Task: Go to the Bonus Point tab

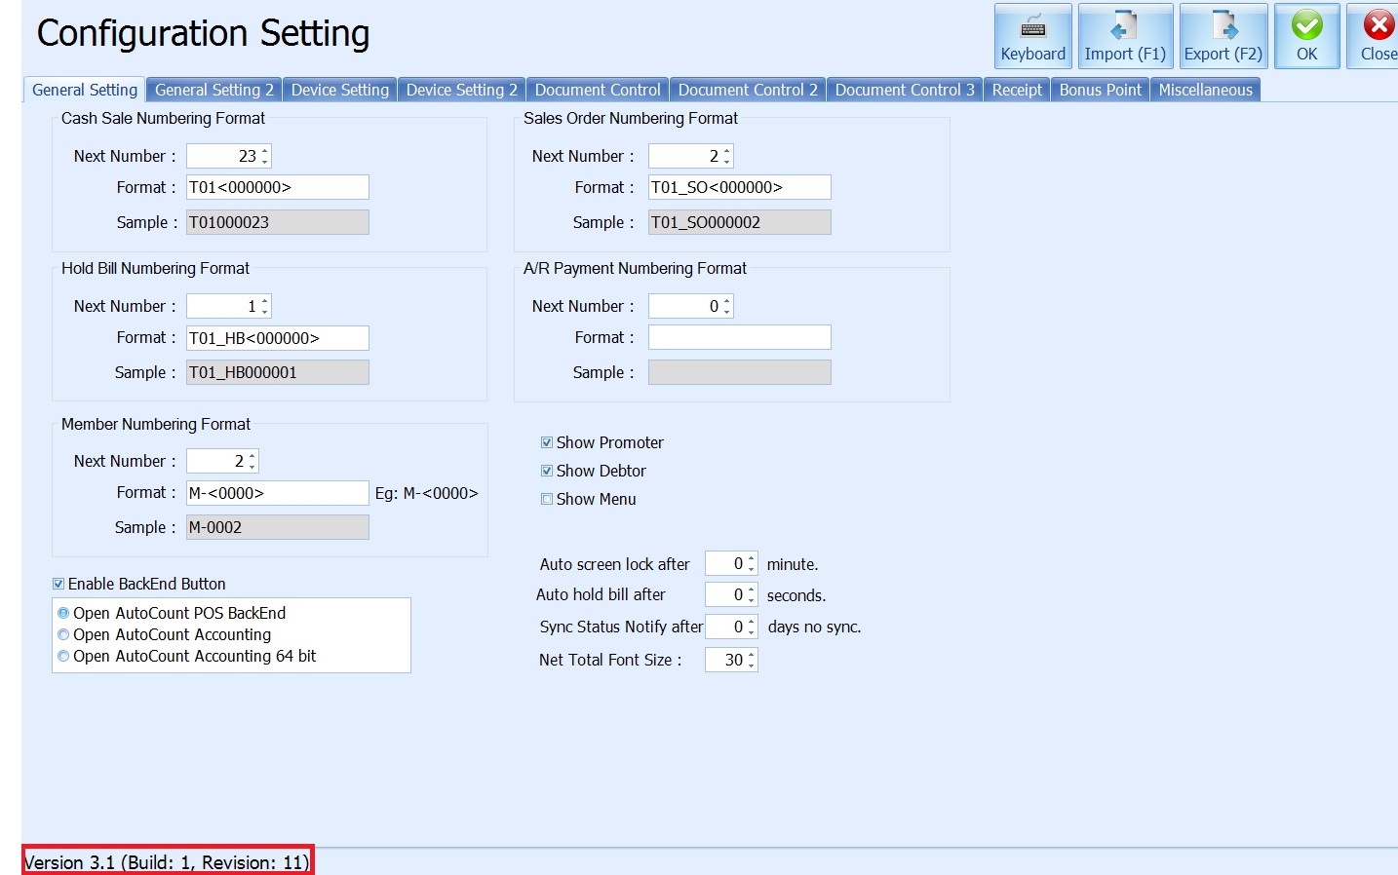Action: coord(1100,90)
